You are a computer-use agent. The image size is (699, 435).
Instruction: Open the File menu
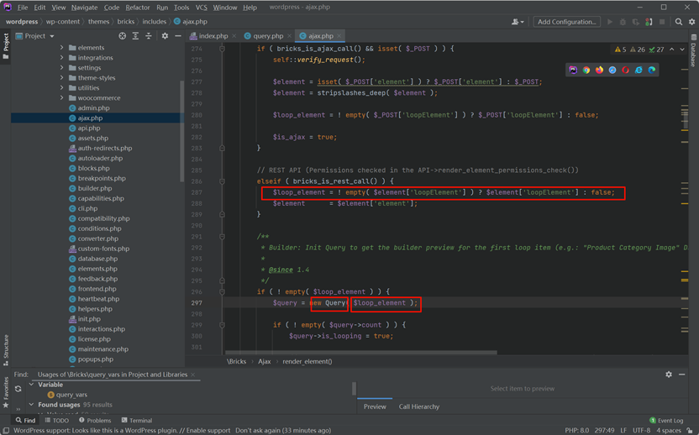coord(23,7)
